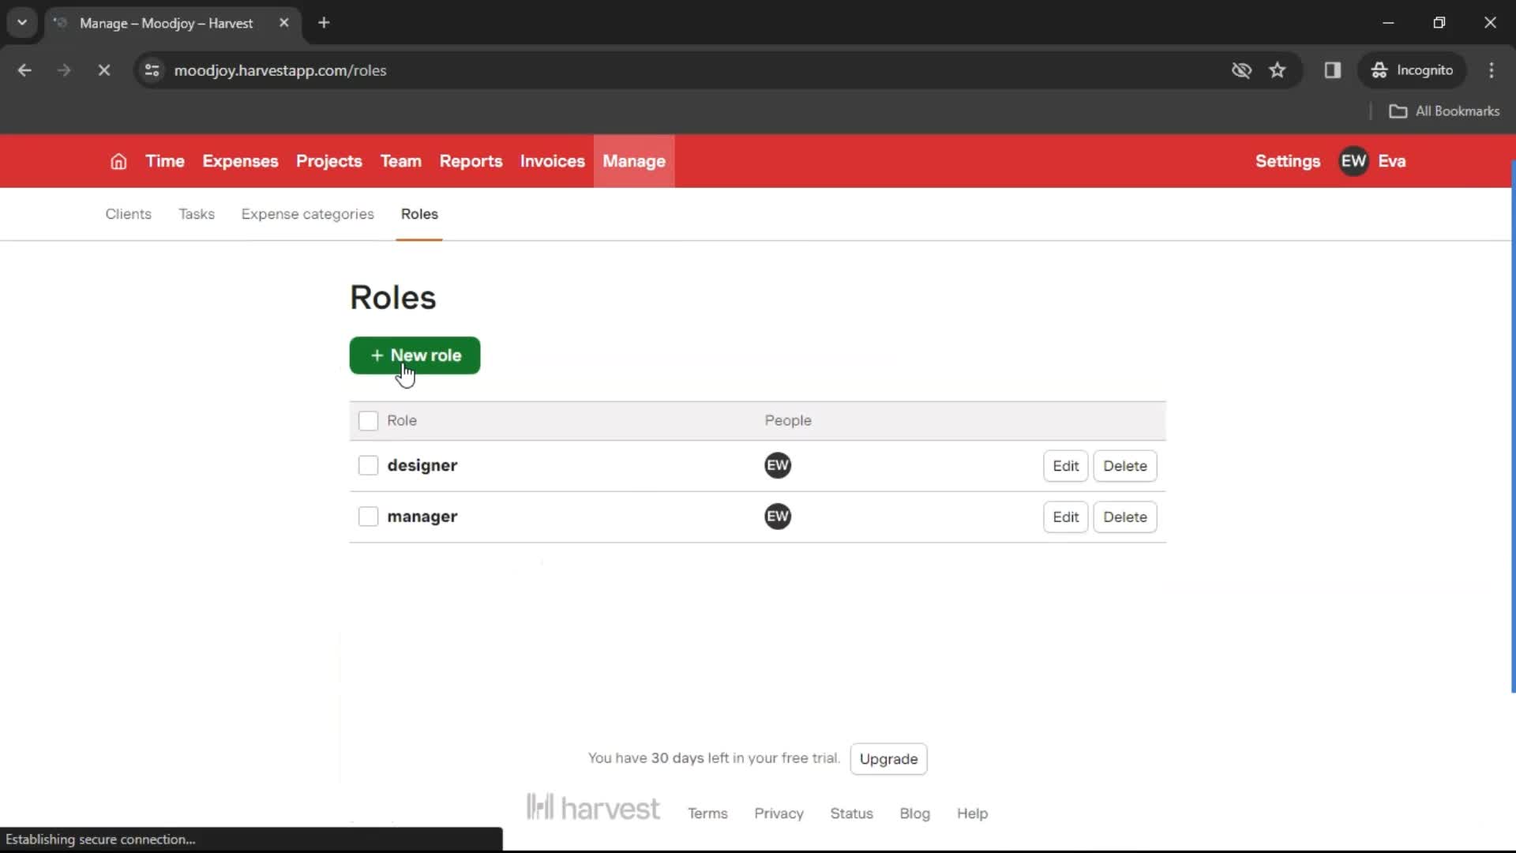The height and width of the screenshot is (853, 1516).
Task: Click Upgrade trial plan button
Action: [889, 759]
